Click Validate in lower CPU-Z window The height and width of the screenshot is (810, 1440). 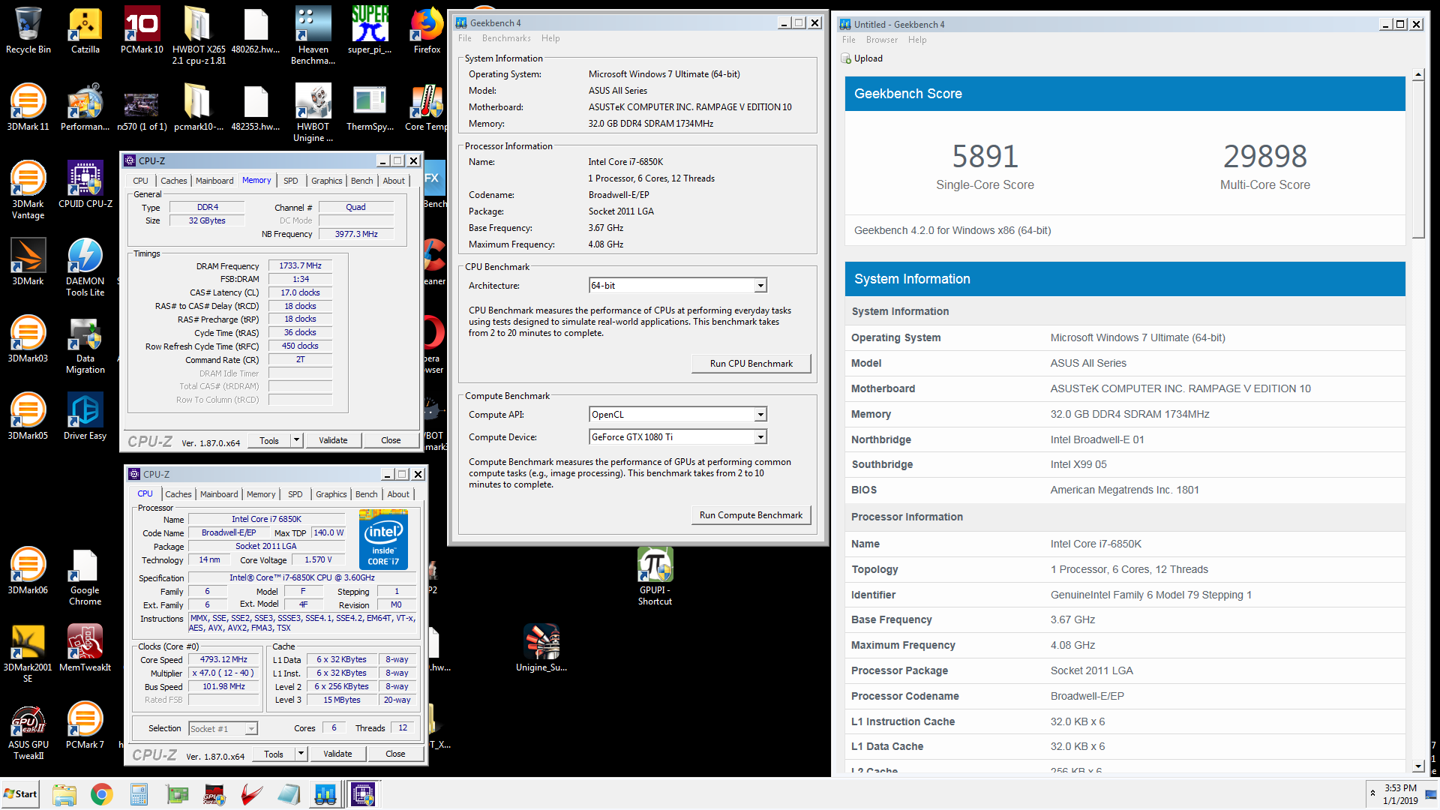(x=337, y=754)
